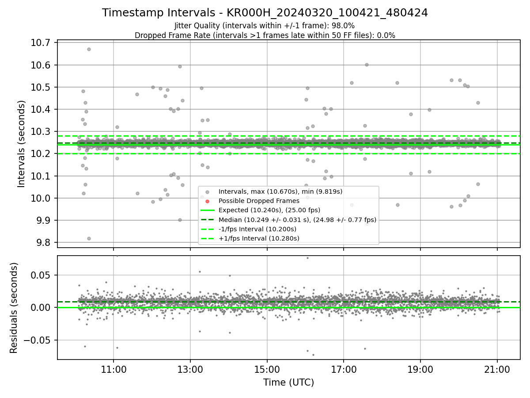Click the 'Intervals (seconds)' y-axis label
530x398 pixels.
coord(22,144)
